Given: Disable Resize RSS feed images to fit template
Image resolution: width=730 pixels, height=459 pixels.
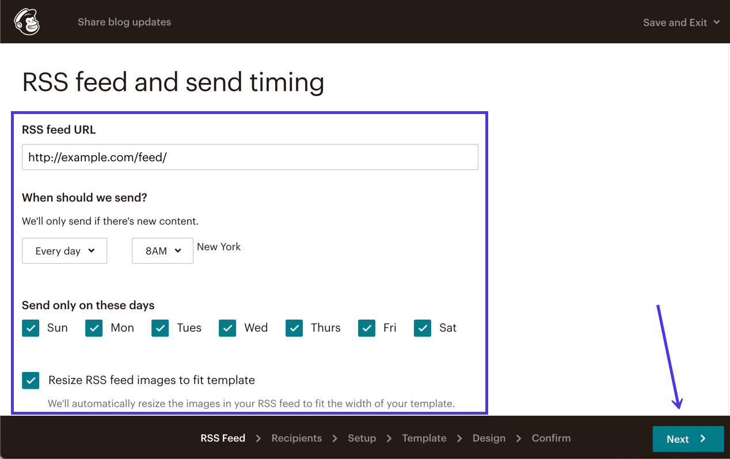Looking at the screenshot, I should [x=31, y=380].
